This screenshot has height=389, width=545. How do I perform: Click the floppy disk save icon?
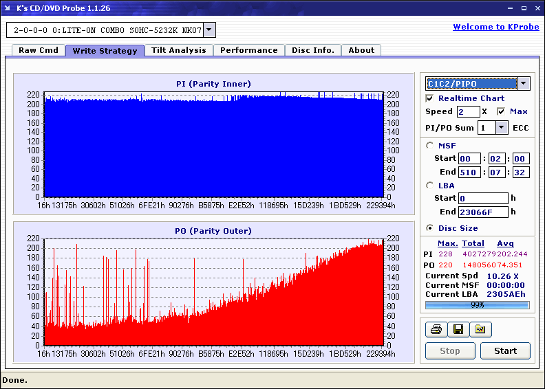click(x=458, y=330)
